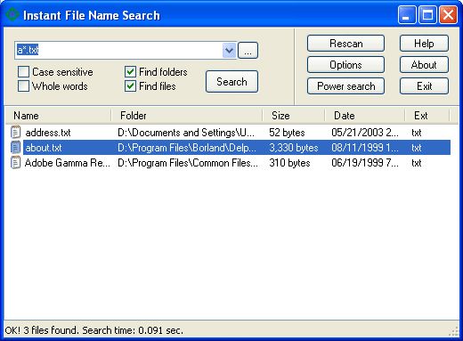This screenshot has height=341, width=463.
Task: Click the browse ellipsis button
Action: (248, 51)
